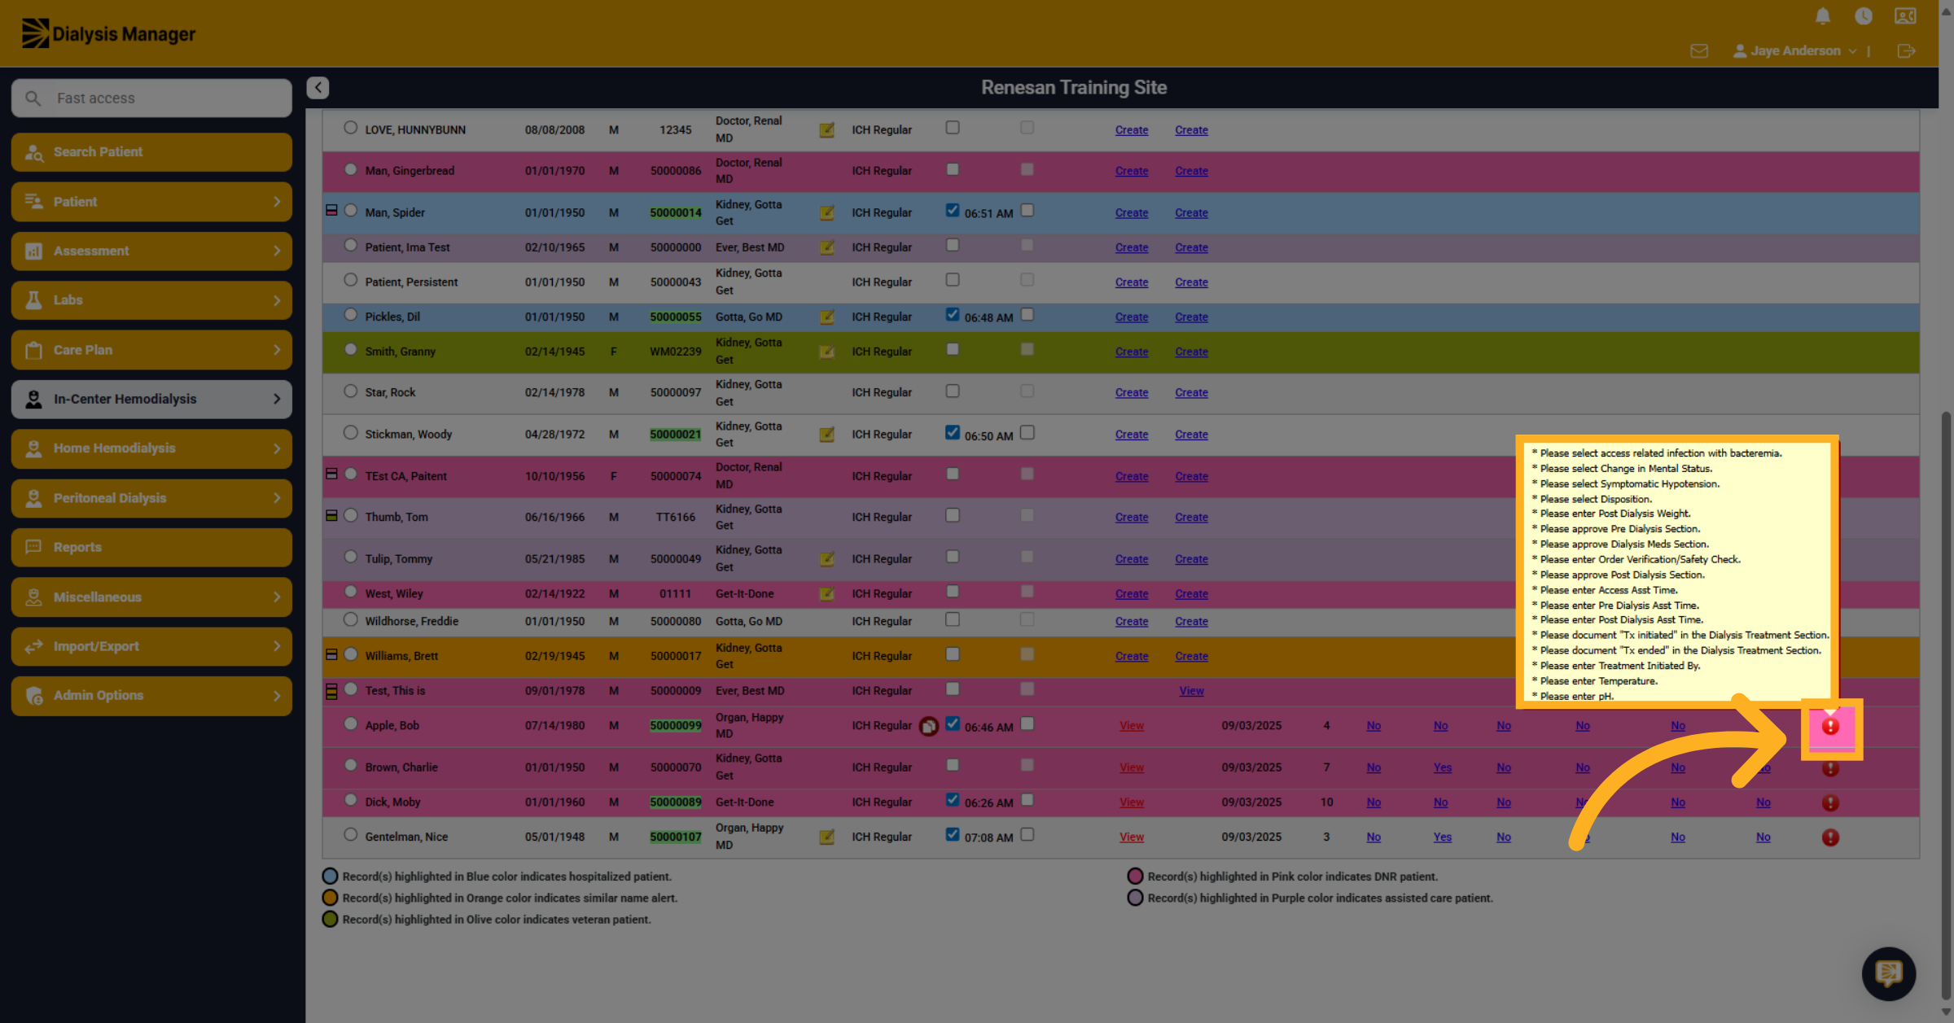The width and height of the screenshot is (1954, 1023).
Task: Check the first checkbox in Patient, Persistent row
Action: point(952,280)
